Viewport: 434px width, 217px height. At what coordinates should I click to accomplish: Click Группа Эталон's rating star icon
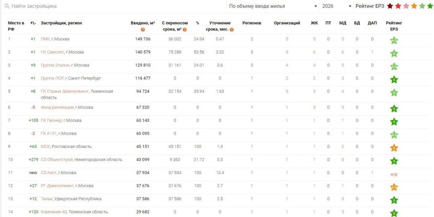point(394,66)
